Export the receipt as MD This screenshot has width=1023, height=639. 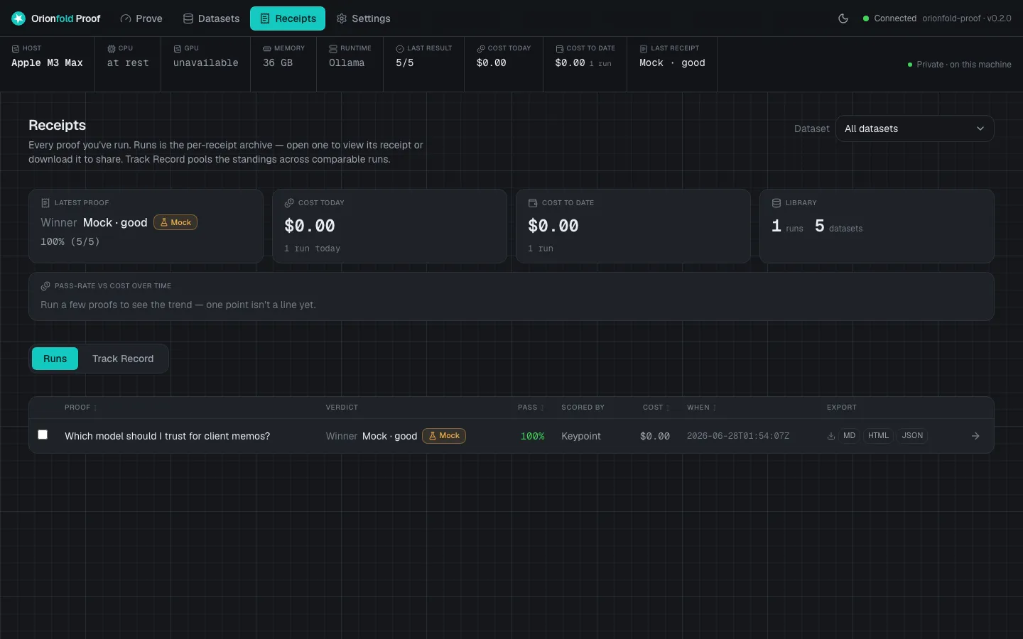pyautogui.click(x=849, y=436)
